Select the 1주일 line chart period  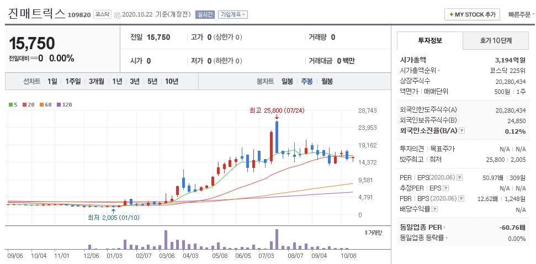click(73, 81)
